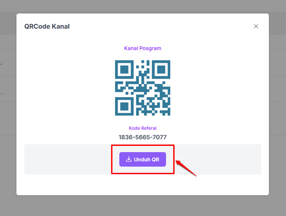
Task: Click the Kanal Posgram title link
Action: tap(143, 48)
